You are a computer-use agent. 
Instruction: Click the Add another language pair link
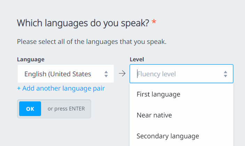[63, 89]
